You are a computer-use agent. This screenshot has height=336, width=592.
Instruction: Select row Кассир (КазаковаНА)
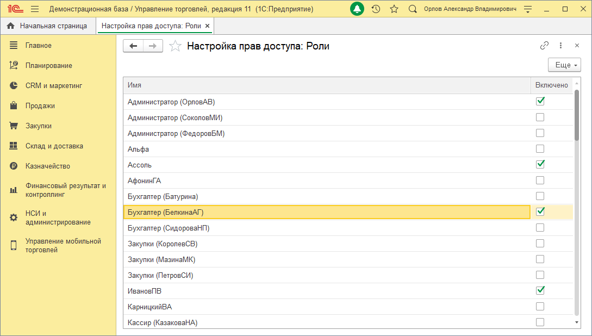(327, 322)
